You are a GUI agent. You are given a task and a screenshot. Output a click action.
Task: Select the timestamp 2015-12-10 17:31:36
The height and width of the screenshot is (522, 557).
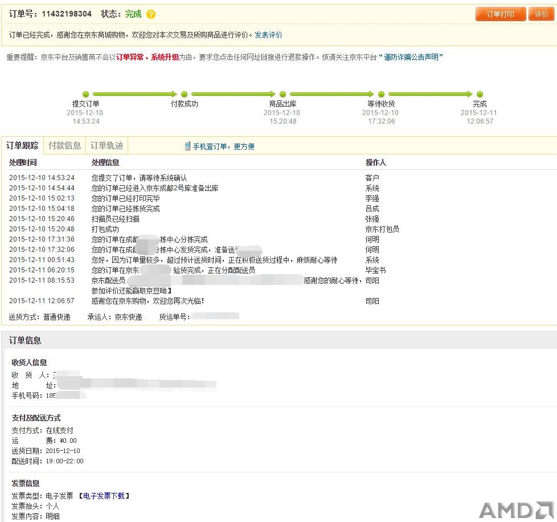pyautogui.click(x=42, y=239)
